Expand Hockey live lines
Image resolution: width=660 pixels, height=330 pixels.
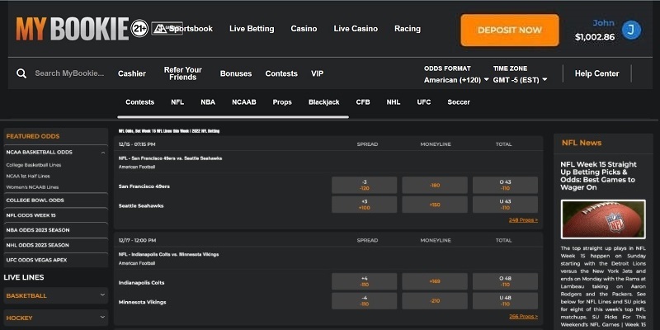pos(102,317)
